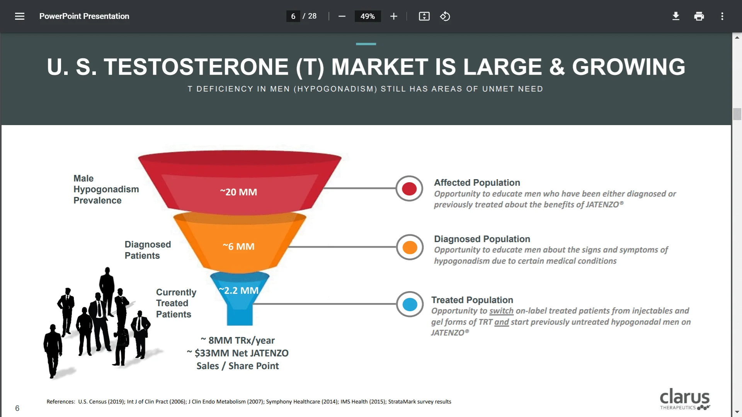Click the 'Sales / Share Point' text

[x=238, y=366]
